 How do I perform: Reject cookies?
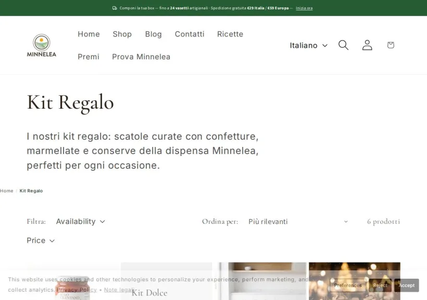tap(380, 285)
